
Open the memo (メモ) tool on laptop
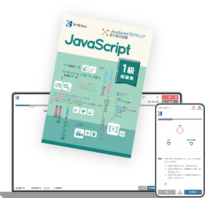click(47, 188)
